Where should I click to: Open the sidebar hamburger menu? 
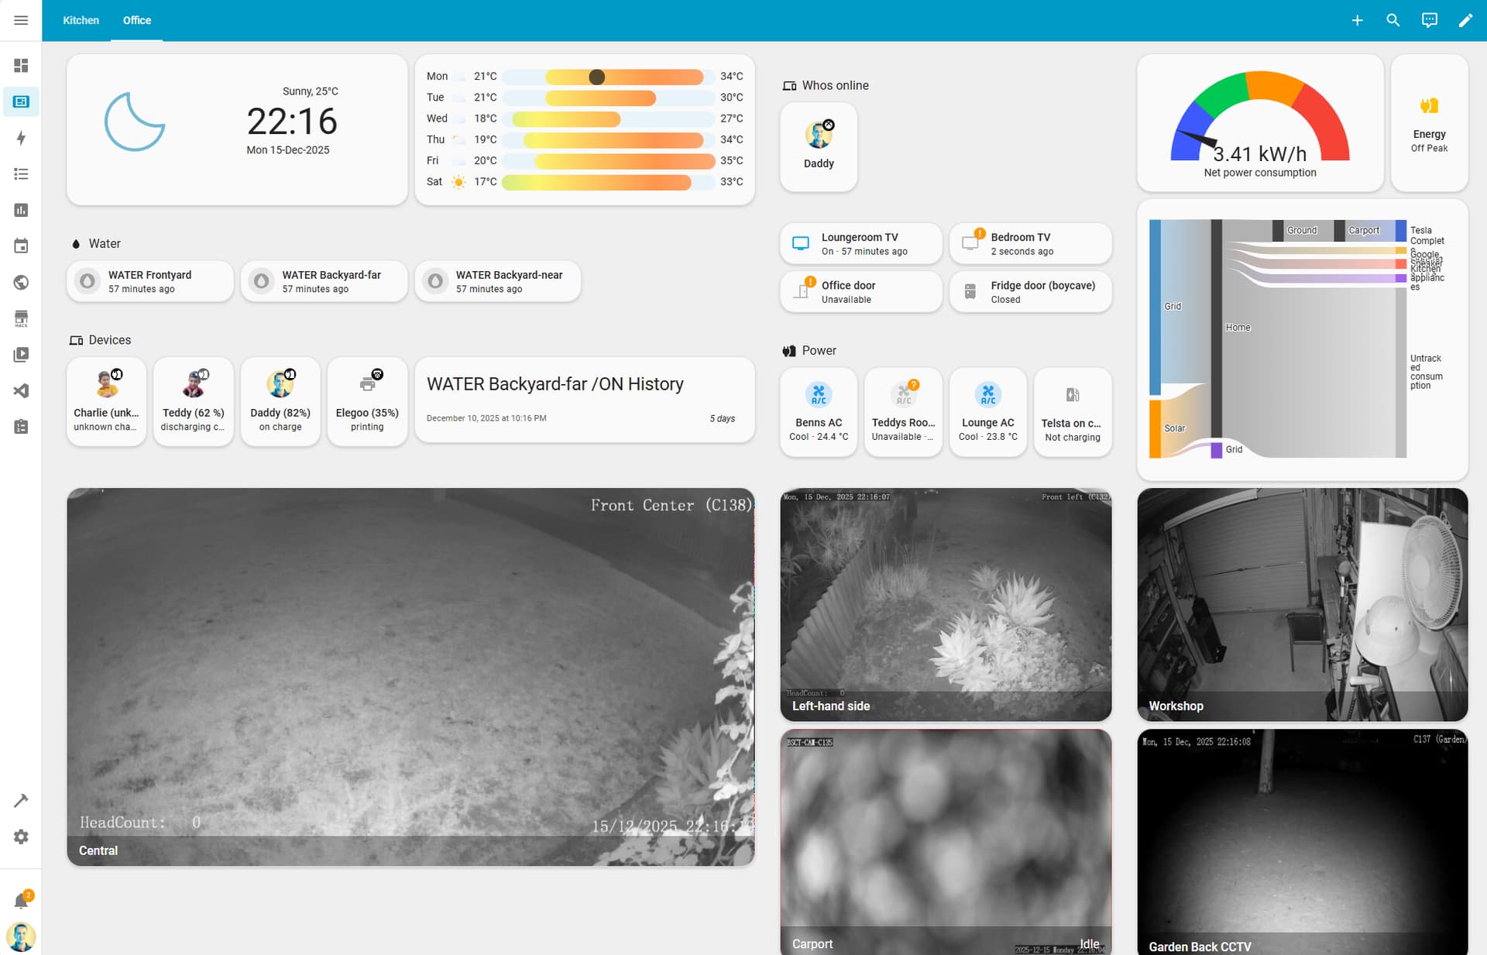[21, 20]
